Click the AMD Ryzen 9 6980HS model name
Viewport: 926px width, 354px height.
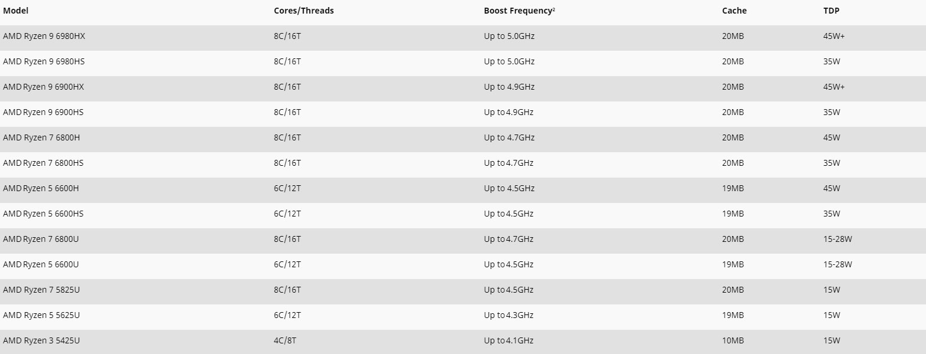tap(44, 61)
